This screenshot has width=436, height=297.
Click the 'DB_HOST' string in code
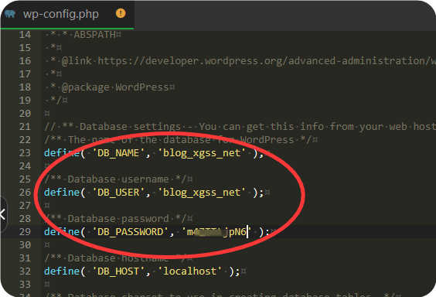pos(118,271)
